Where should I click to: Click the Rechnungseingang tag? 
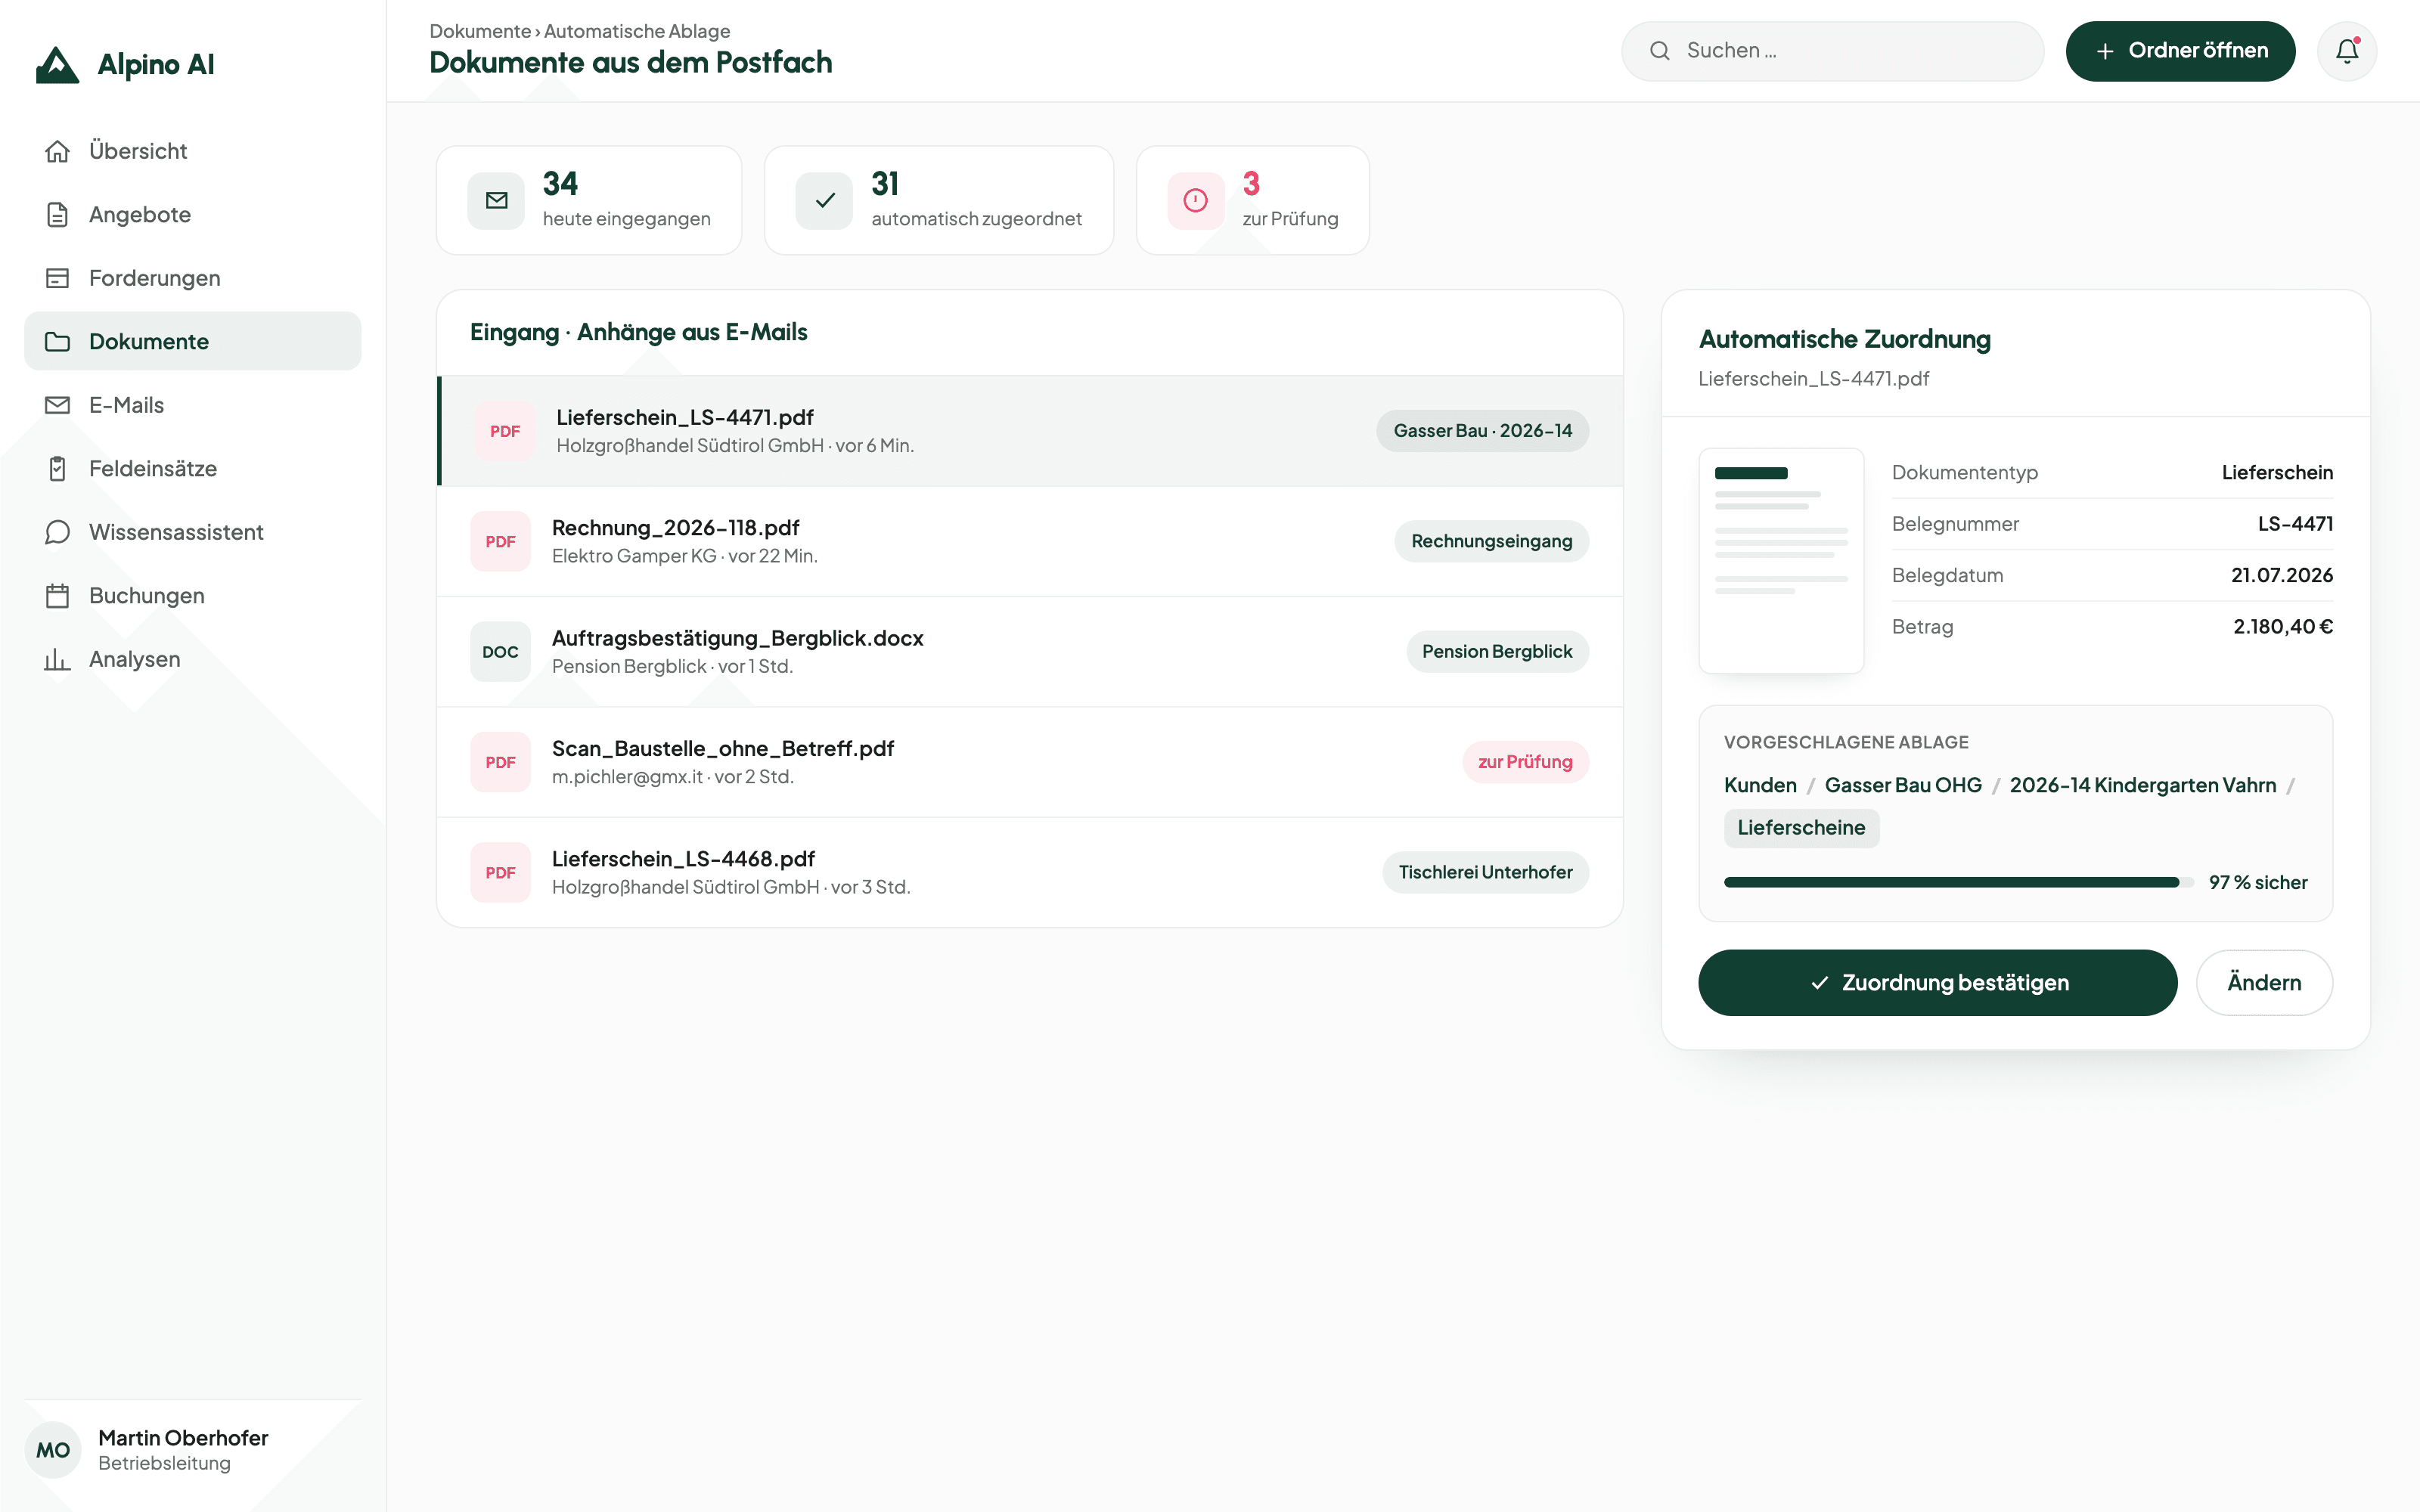(x=1491, y=541)
